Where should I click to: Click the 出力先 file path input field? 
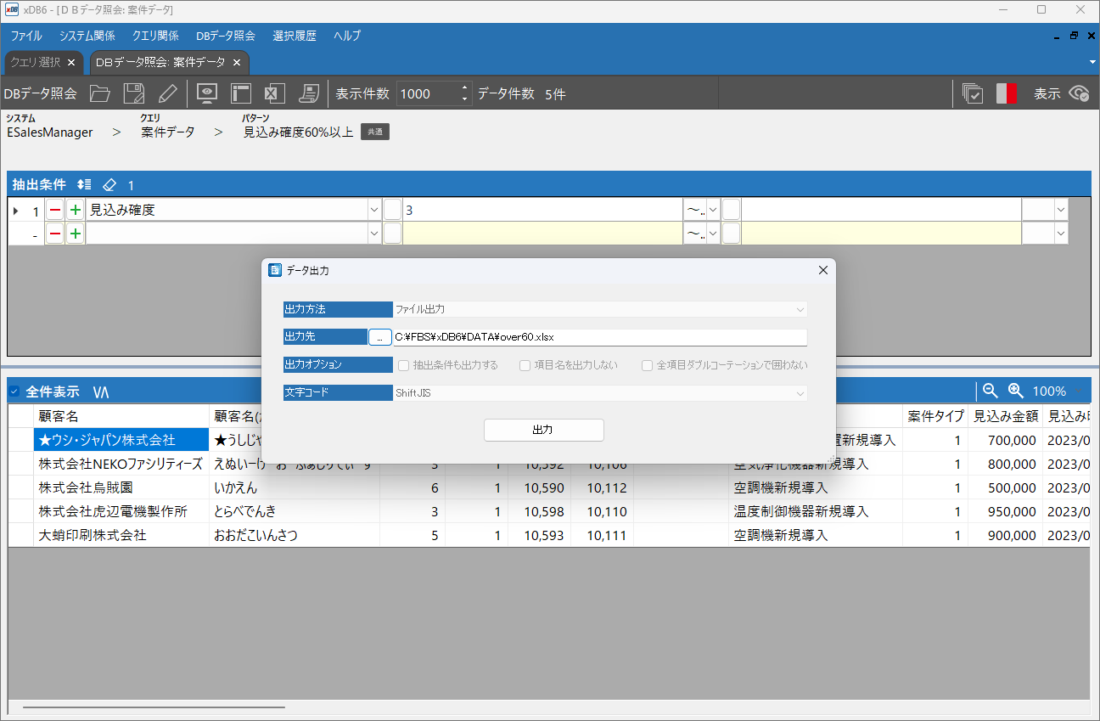[x=600, y=337]
